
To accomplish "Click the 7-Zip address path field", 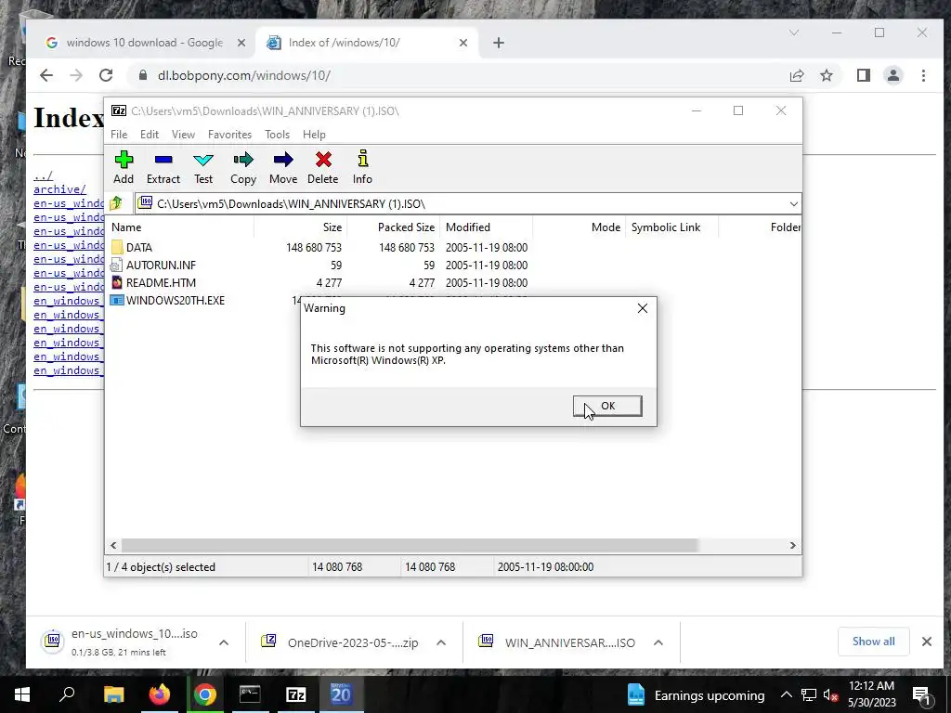I will pyautogui.click(x=461, y=203).
